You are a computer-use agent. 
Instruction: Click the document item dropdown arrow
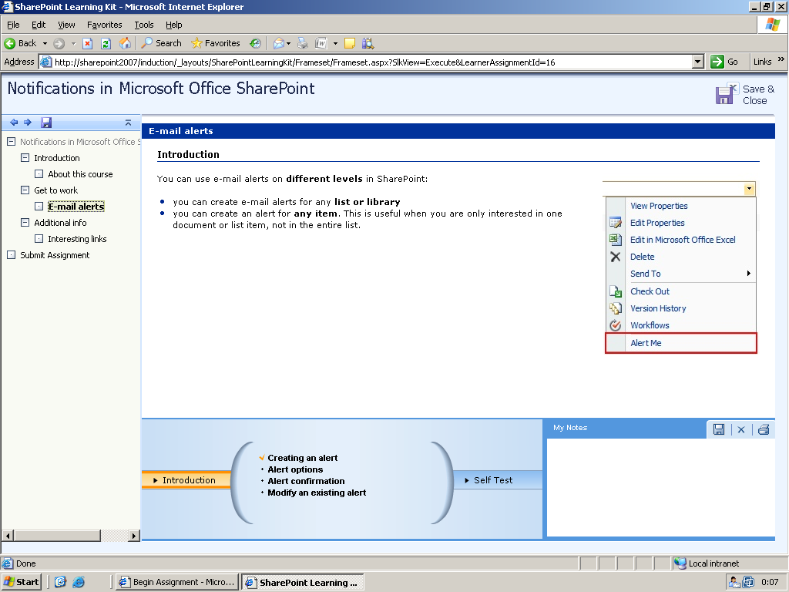click(x=749, y=189)
